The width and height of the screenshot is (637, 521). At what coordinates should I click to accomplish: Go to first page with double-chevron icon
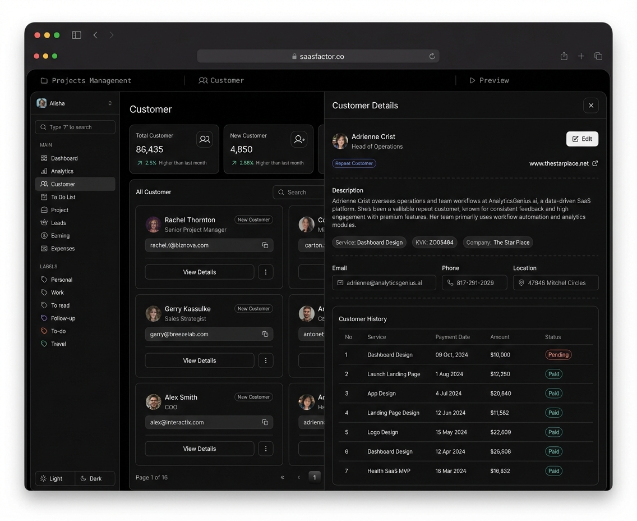coord(283,477)
